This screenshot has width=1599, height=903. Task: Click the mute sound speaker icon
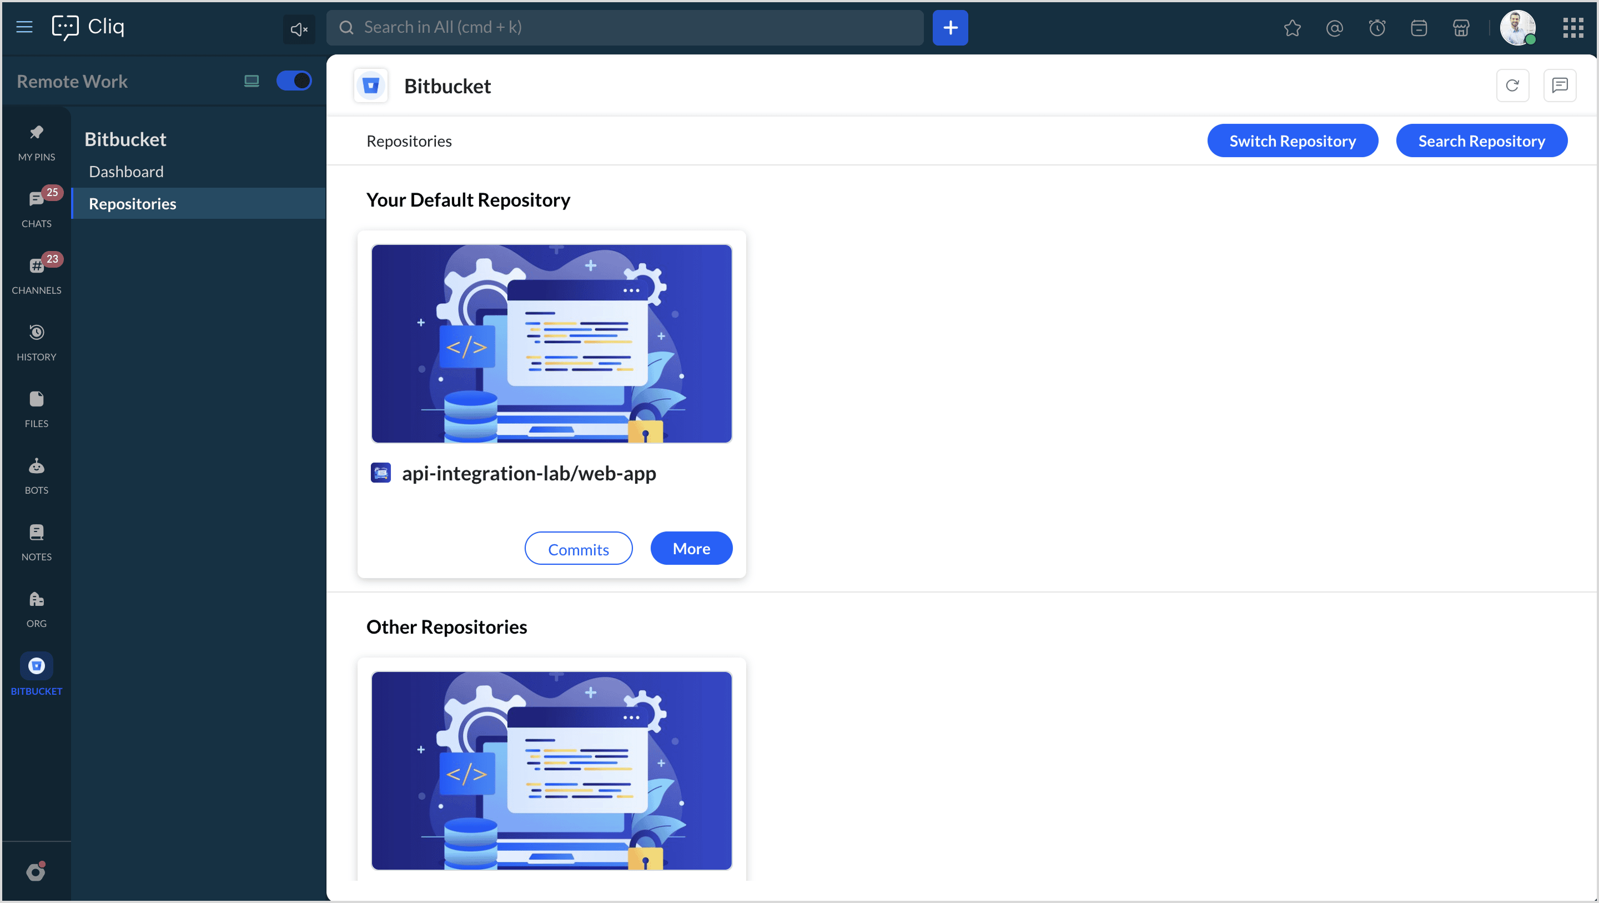click(299, 28)
